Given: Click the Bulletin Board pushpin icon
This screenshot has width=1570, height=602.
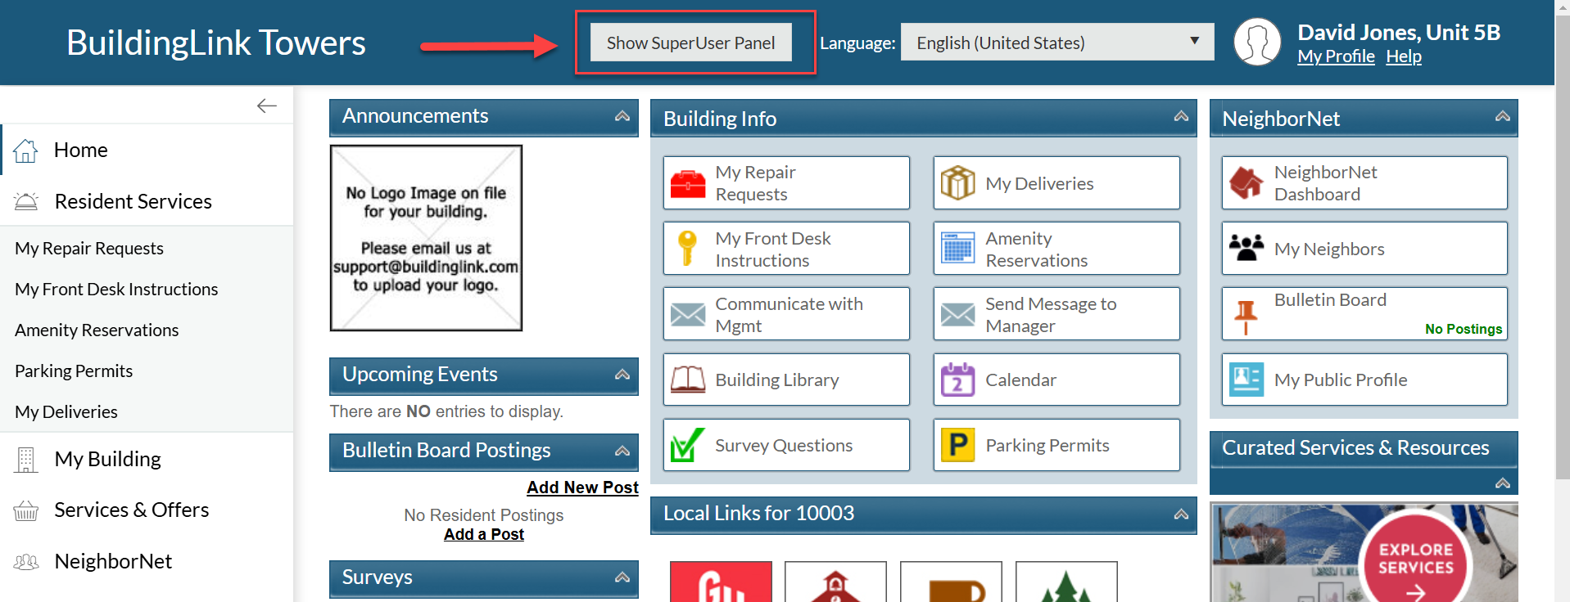Looking at the screenshot, I should coord(1246,317).
